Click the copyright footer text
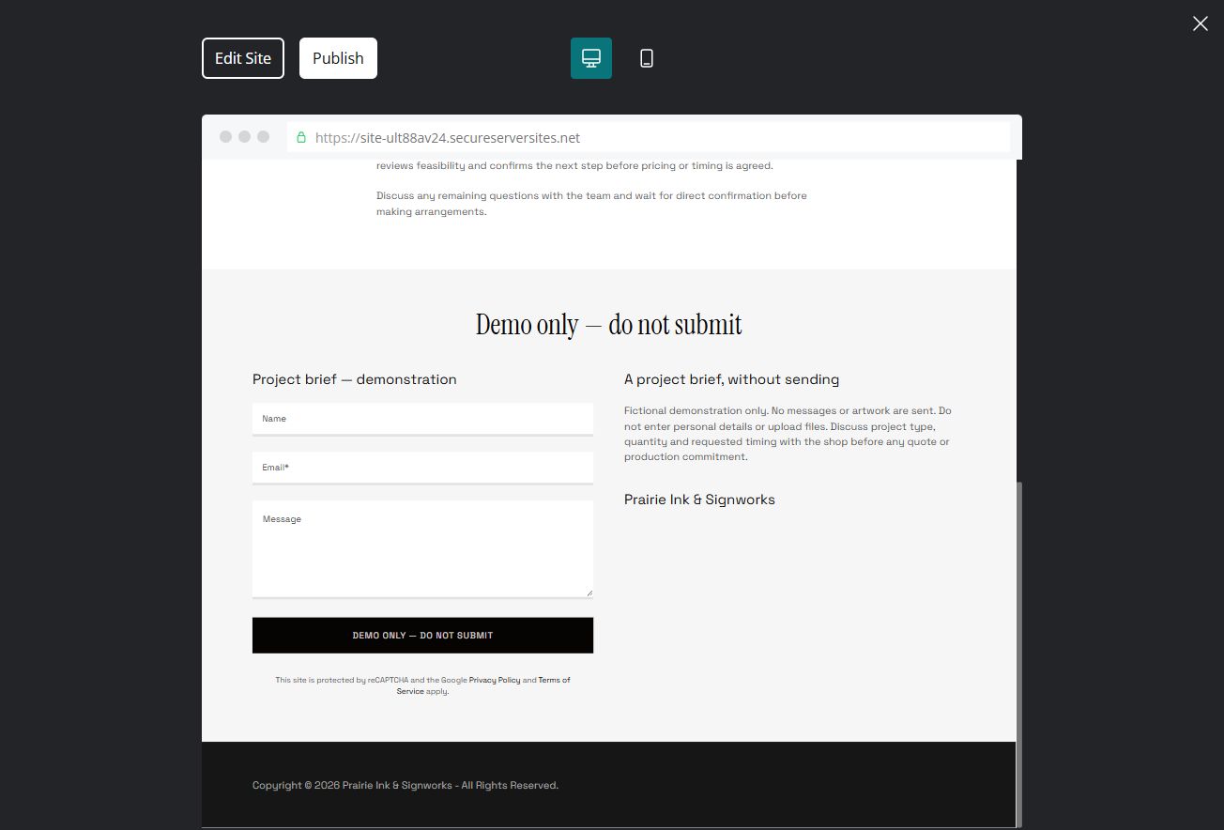The width and height of the screenshot is (1224, 830). [405, 785]
